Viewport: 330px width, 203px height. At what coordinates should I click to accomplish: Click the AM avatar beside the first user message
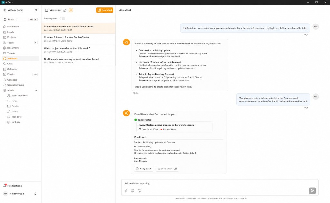[x=316, y=26]
